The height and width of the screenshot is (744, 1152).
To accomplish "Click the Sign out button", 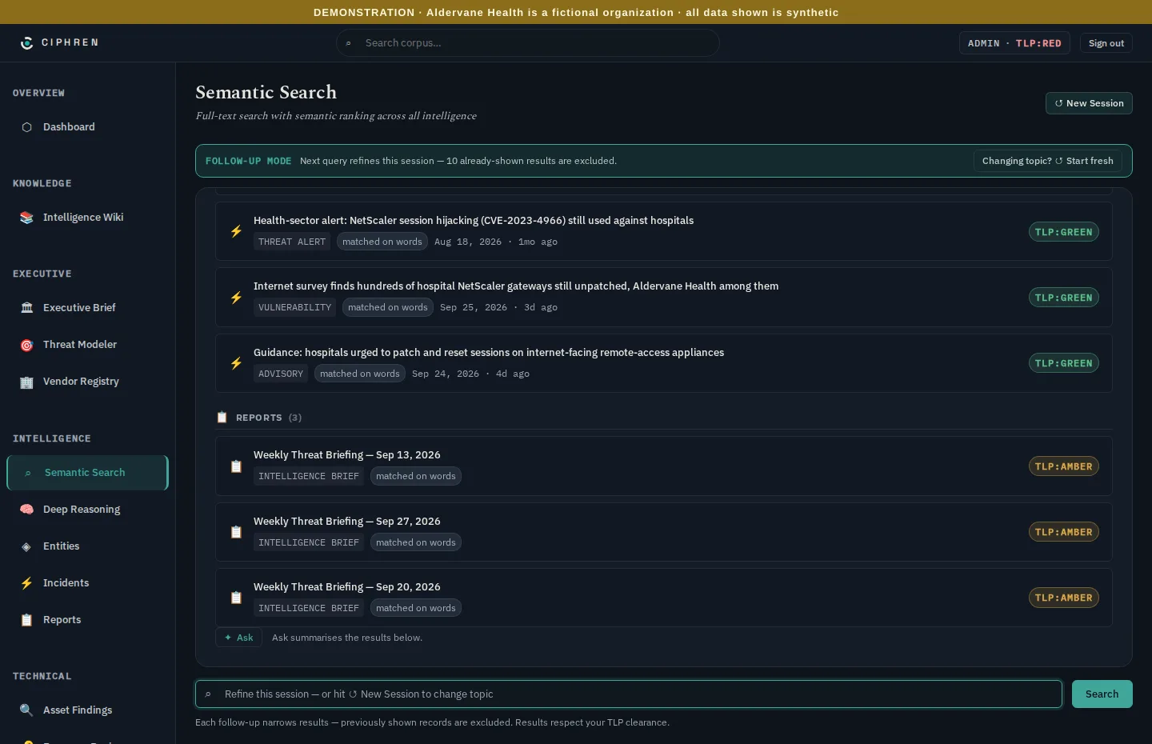I will click(x=1106, y=43).
